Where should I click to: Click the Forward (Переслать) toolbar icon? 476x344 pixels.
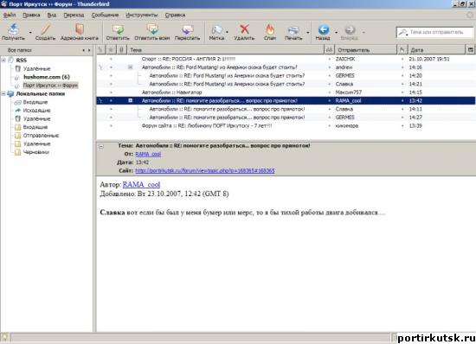point(187,29)
